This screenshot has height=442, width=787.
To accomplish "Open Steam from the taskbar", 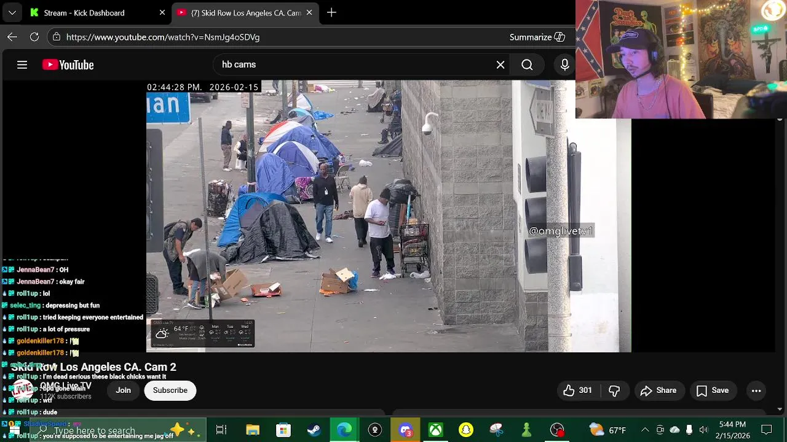I will coord(314,430).
